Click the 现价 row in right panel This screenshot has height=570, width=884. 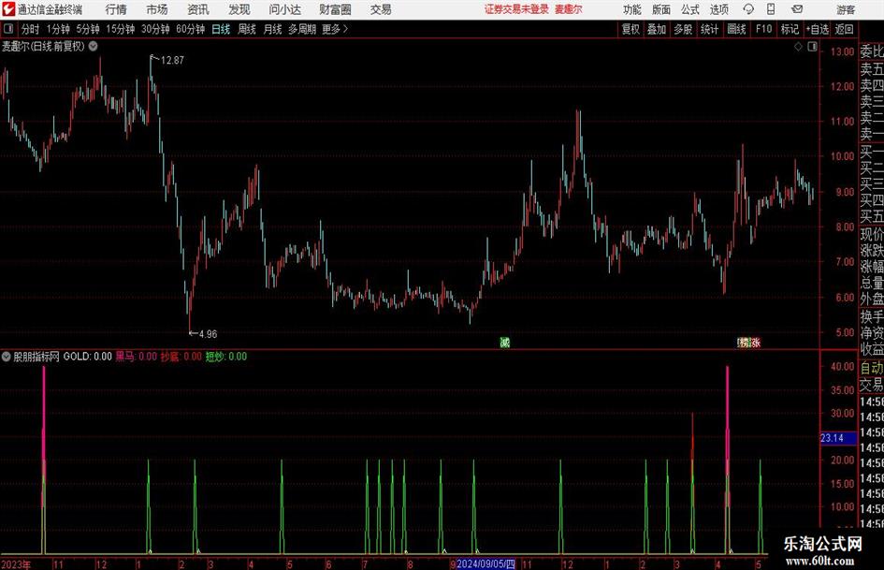871,234
